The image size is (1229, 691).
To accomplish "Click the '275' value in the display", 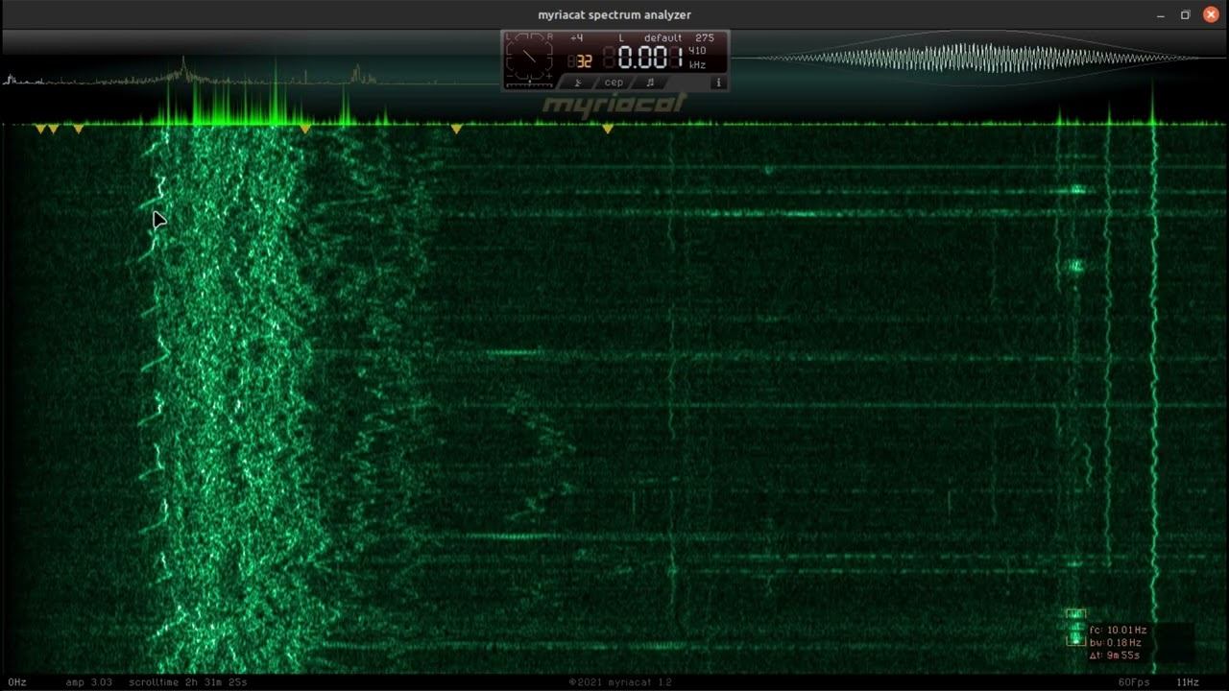I will [x=705, y=38].
